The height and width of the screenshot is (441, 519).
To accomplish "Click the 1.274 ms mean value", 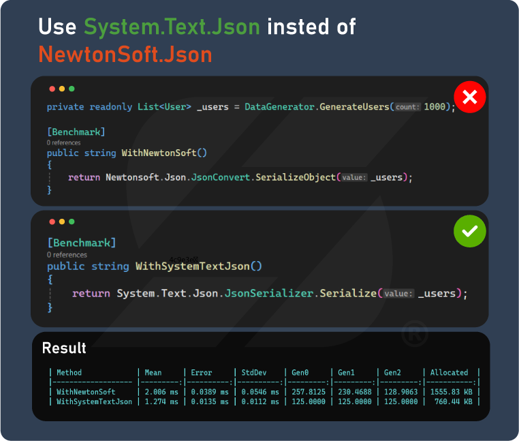I will pyautogui.click(x=161, y=402).
